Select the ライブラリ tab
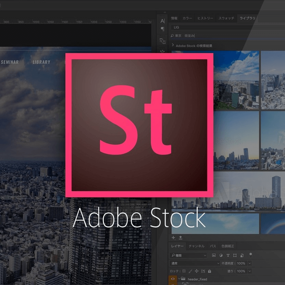The image size is (285, 285). tap(248, 18)
